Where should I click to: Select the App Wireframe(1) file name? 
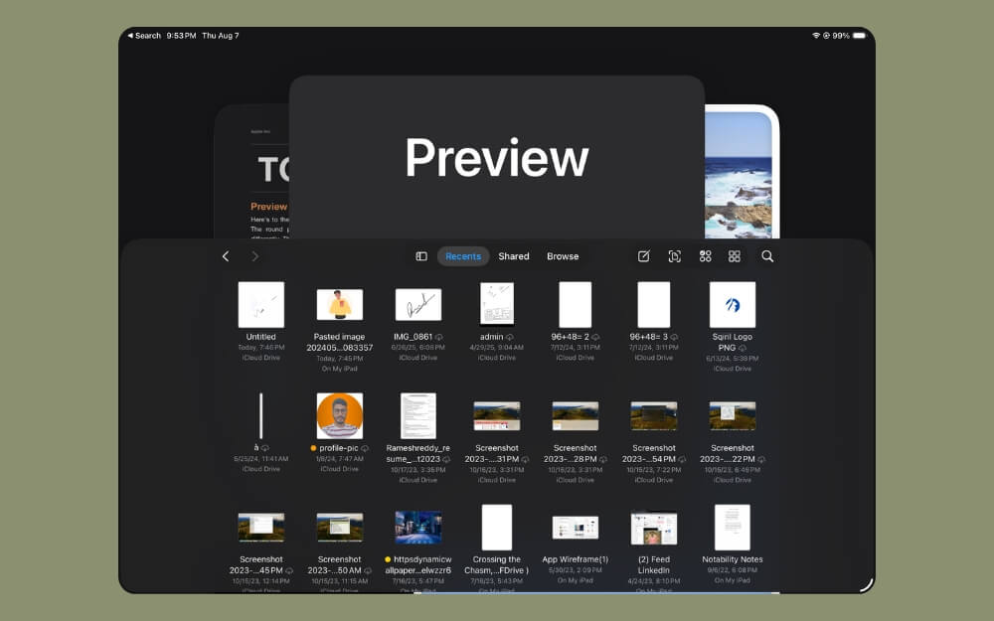(575, 559)
